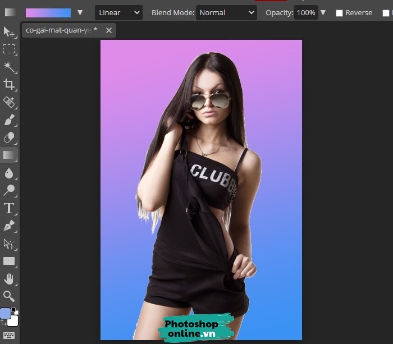Pick the Pen tool
This screenshot has width=393, height=344.
[9, 226]
